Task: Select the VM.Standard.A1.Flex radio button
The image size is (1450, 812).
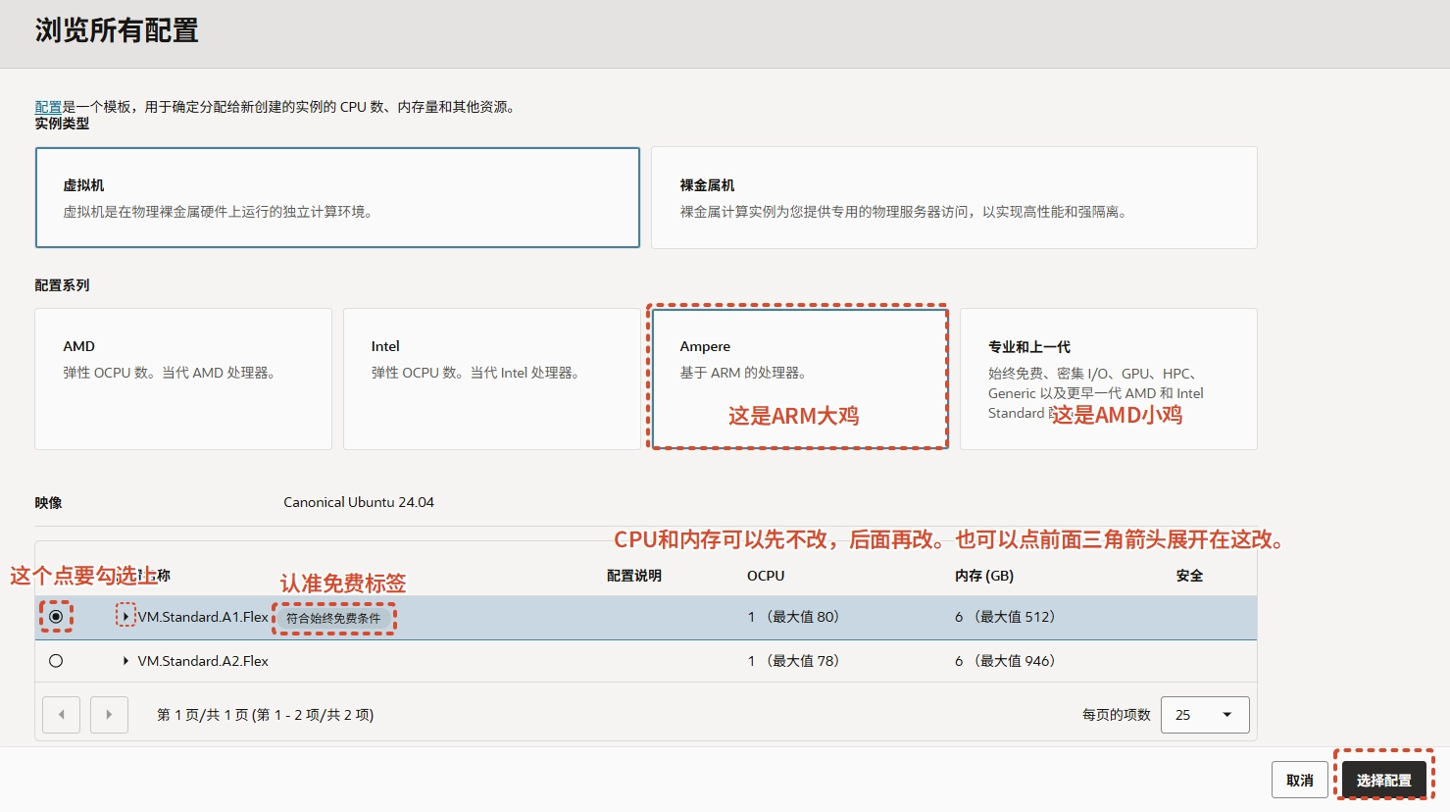Action: point(56,617)
